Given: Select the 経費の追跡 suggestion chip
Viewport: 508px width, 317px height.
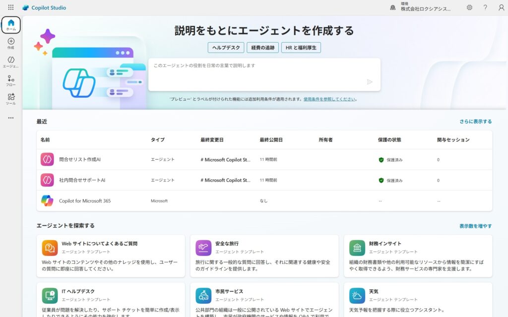Looking at the screenshot, I should 263,48.
